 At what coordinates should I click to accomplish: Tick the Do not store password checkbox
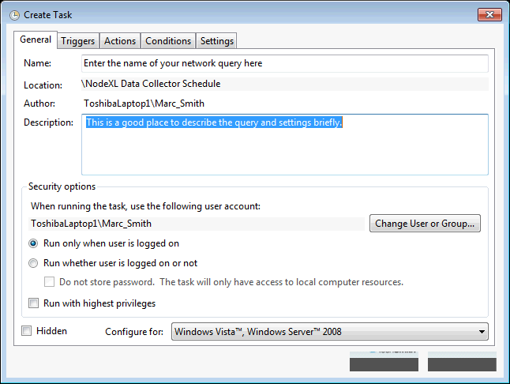(x=49, y=282)
